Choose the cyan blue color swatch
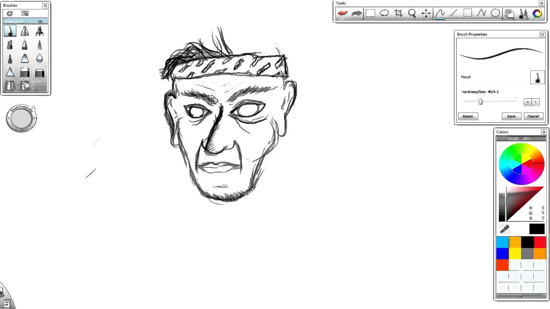Viewport: 550px width, 309px height. 502,242
